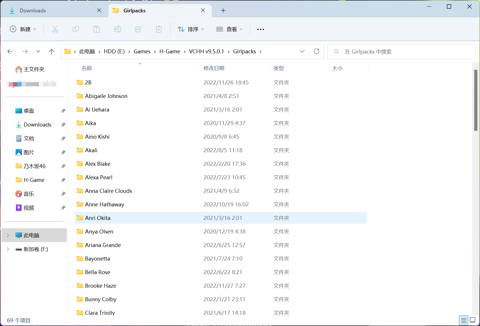Go back with the left arrow
This screenshot has height=326, width=480.
[10, 52]
